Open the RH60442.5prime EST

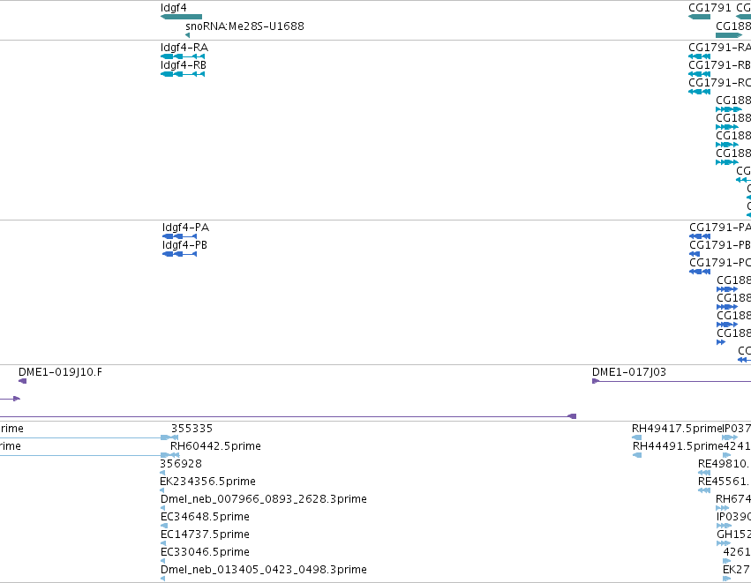coord(215,446)
